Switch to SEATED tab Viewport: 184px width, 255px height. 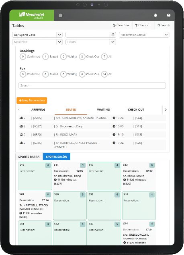click(x=71, y=110)
